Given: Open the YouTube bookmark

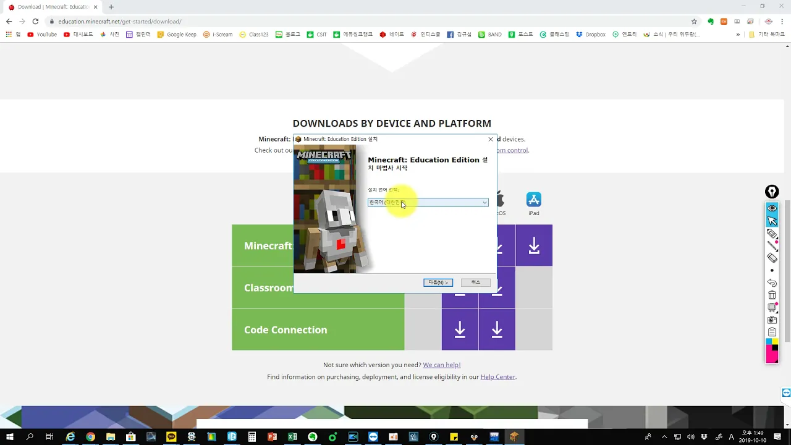Looking at the screenshot, I should (x=42, y=35).
